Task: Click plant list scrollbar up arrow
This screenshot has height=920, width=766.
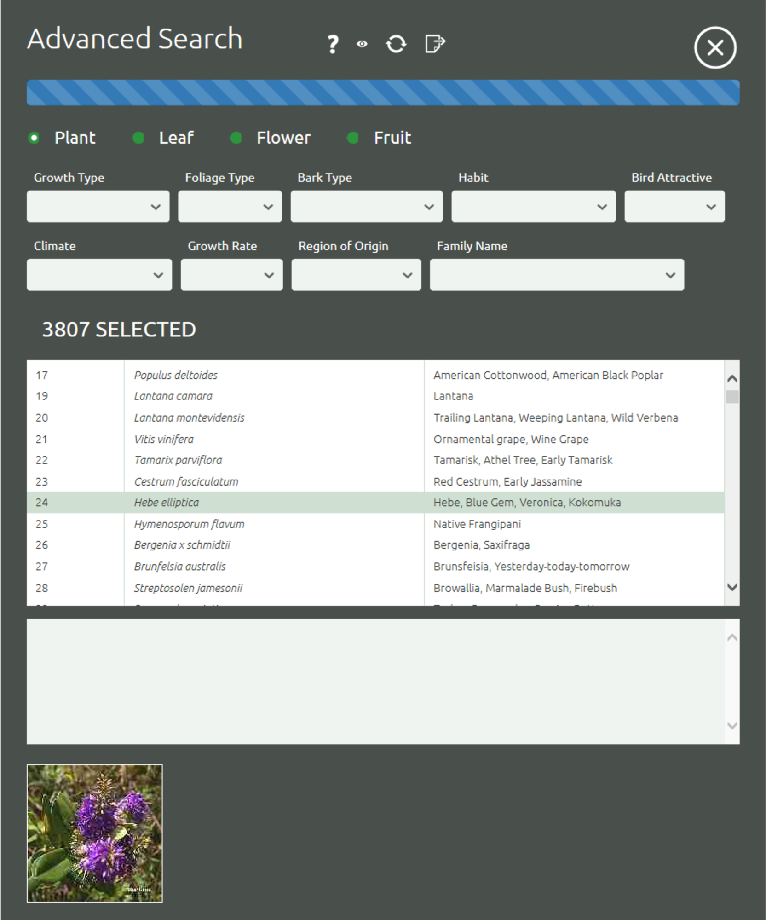Action: coord(732,379)
